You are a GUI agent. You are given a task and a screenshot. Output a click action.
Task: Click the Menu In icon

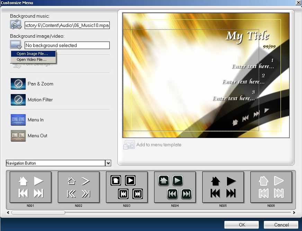point(18,120)
